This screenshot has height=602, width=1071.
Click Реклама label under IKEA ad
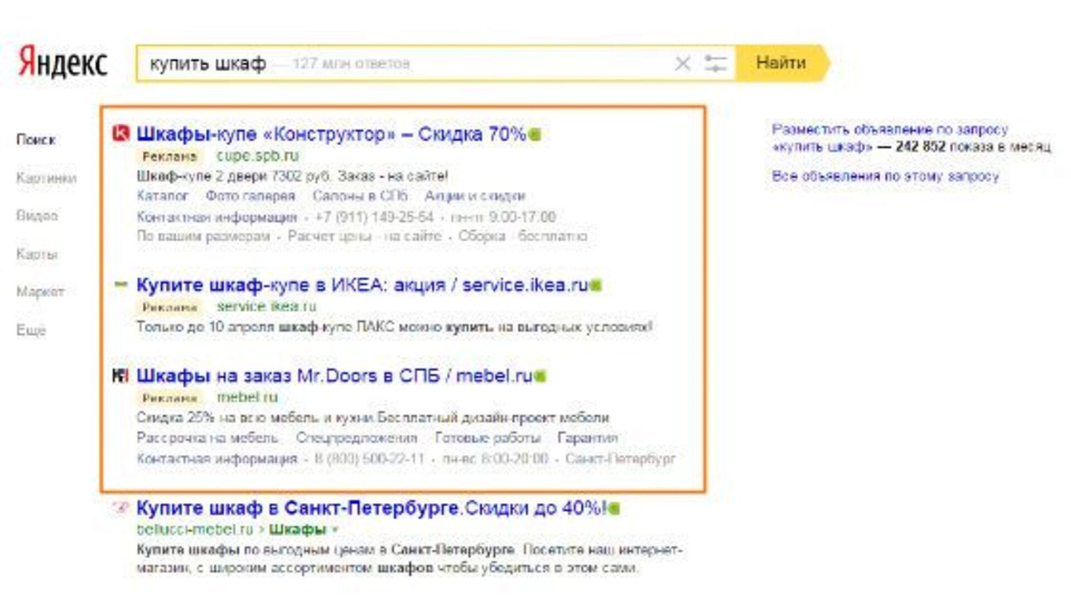170,307
